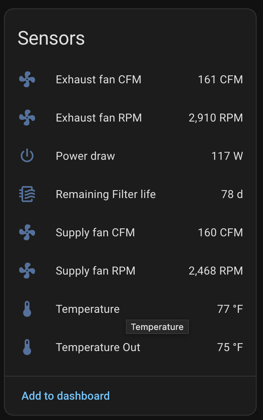Click the Supply fan RPM fan icon
This screenshot has width=263, height=420.
click(x=27, y=271)
